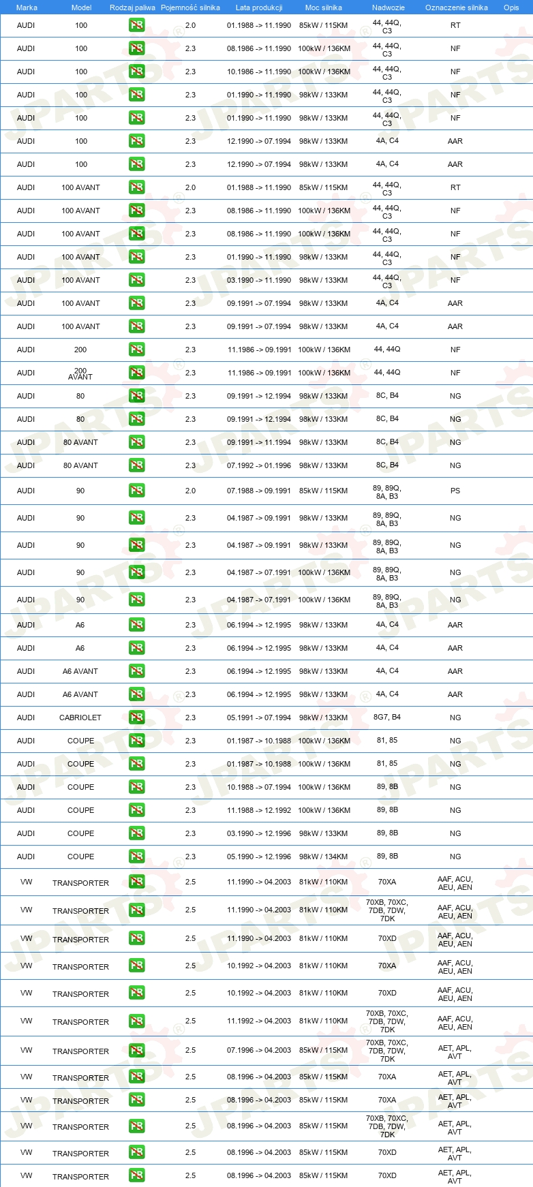Select the 'VW' make cell in TRANSPORTER 07.1996 row
This screenshot has width=533, height=1187.
[x=26, y=1050]
